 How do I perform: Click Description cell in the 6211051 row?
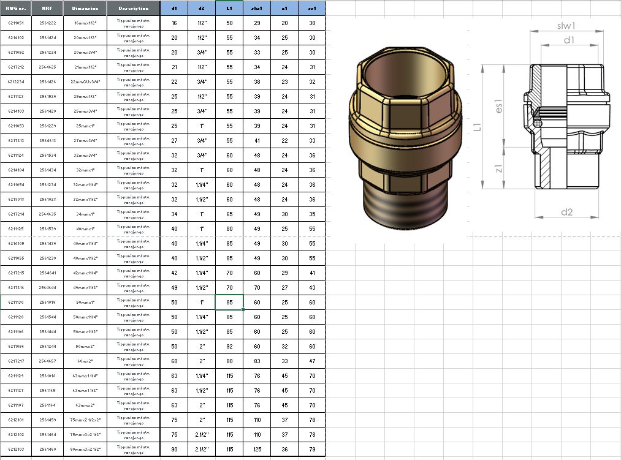pos(134,23)
